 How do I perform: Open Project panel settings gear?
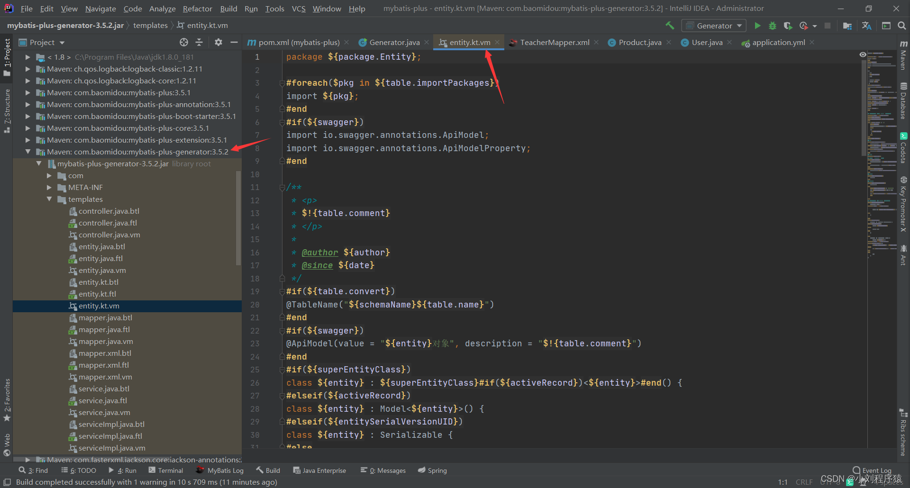[218, 42]
